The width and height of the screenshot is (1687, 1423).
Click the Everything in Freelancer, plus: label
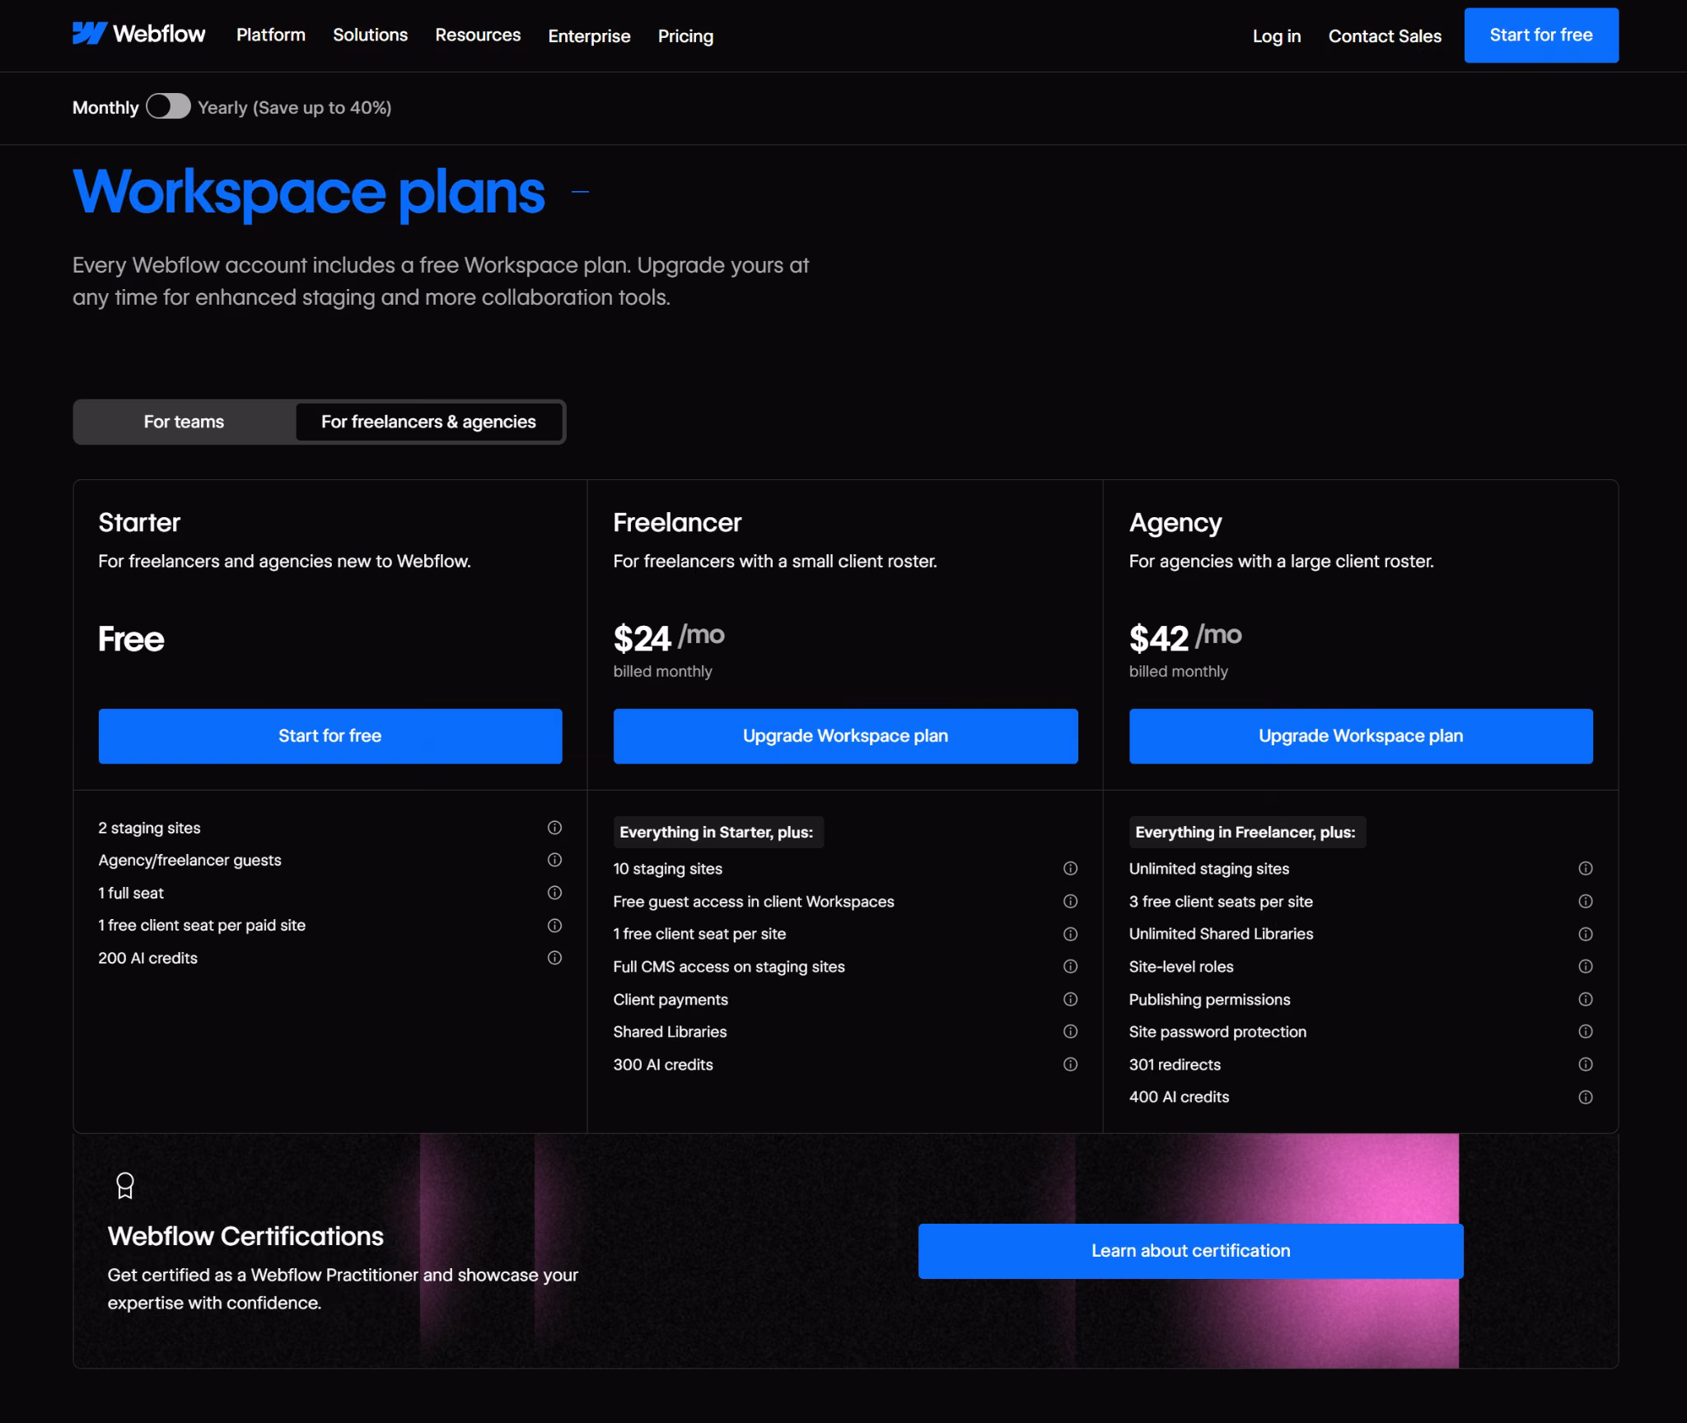tap(1245, 832)
